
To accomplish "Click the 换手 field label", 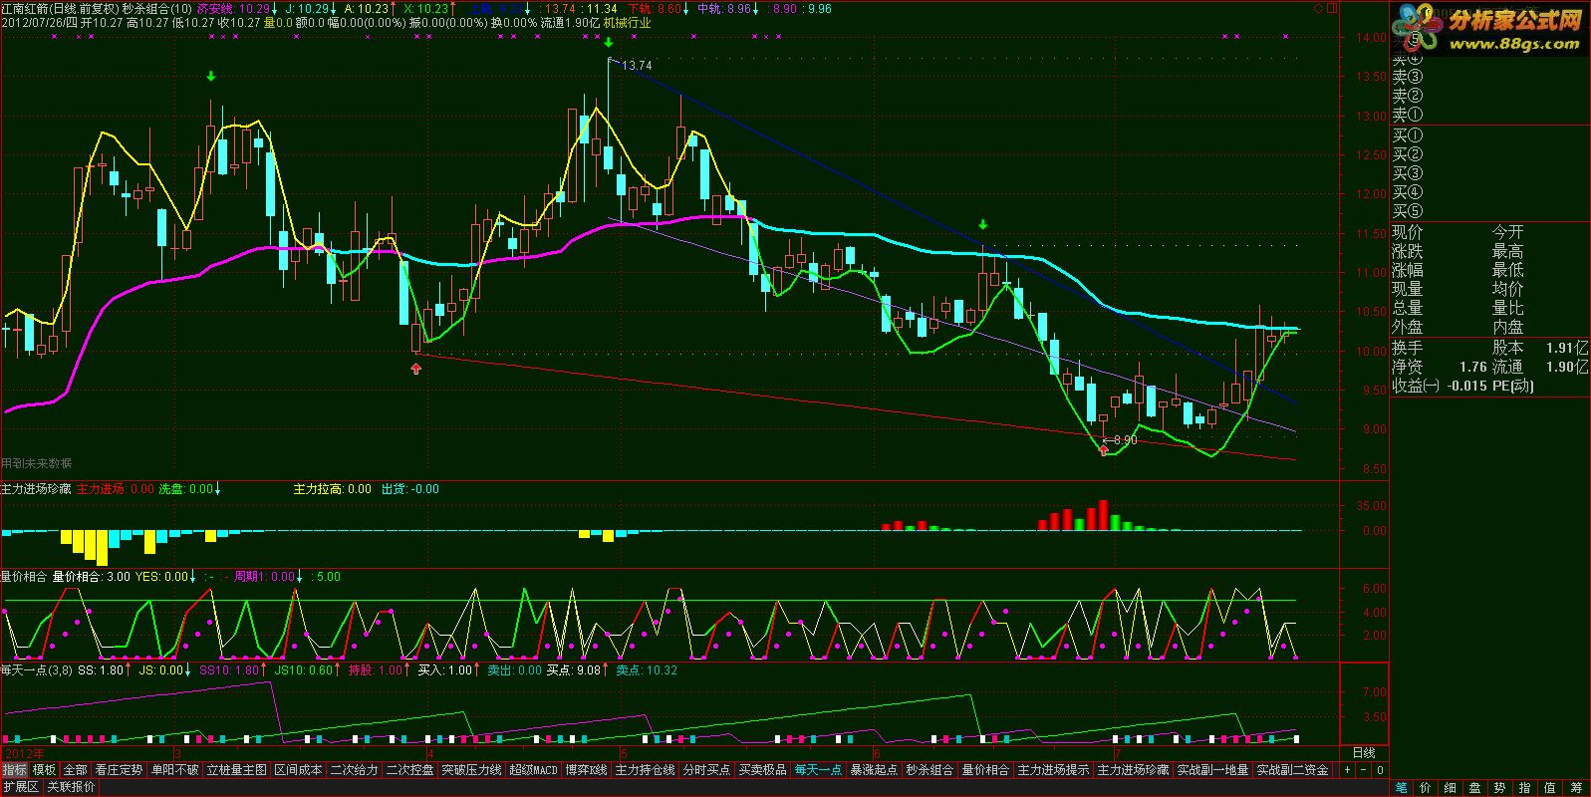I will pyautogui.click(x=1408, y=348).
